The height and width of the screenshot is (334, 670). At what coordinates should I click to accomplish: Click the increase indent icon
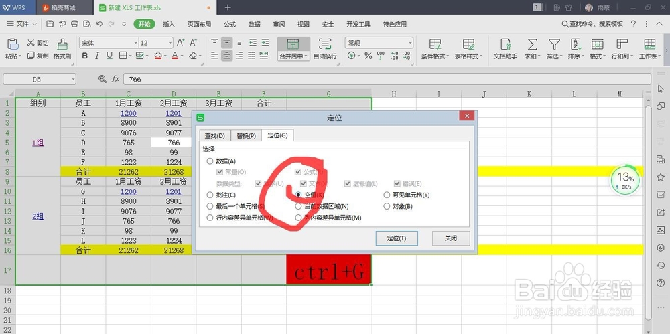point(265,43)
